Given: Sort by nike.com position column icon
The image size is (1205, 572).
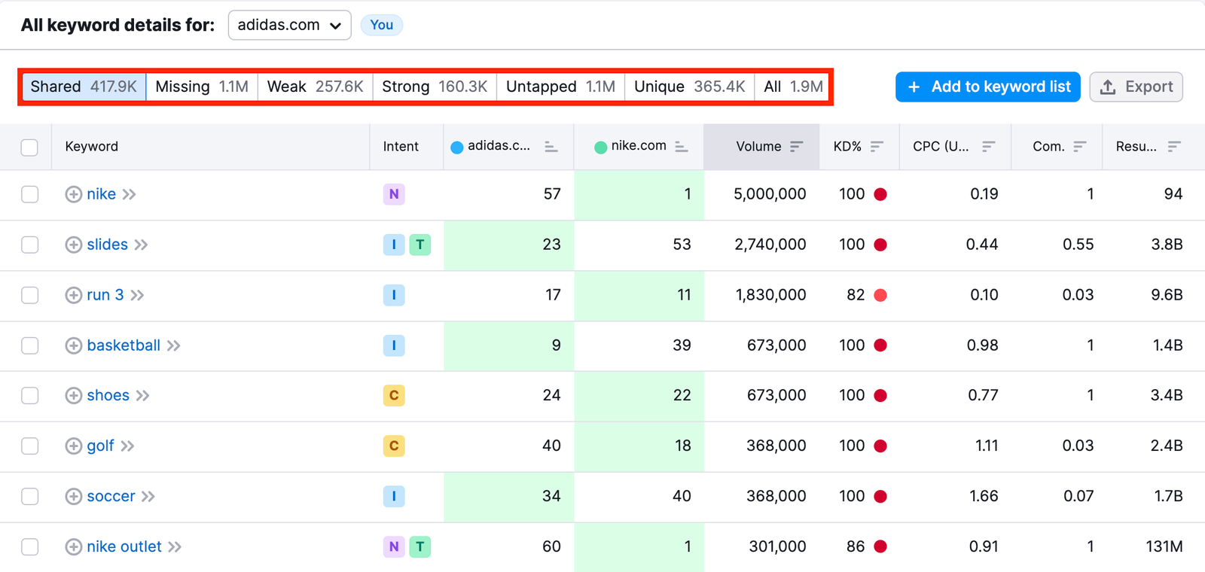Looking at the screenshot, I should (682, 147).
